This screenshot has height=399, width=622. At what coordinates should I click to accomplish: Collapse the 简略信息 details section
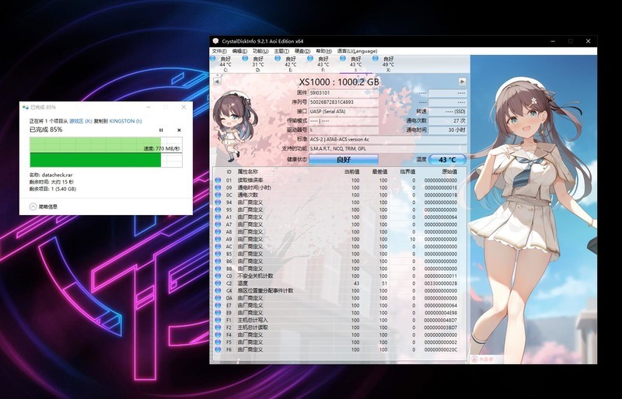(33, 206)
